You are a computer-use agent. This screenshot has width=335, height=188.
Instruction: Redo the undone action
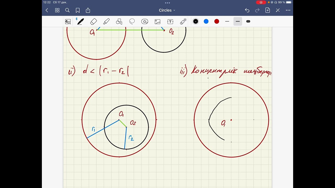pyautogui.click(x=257, y=10)
